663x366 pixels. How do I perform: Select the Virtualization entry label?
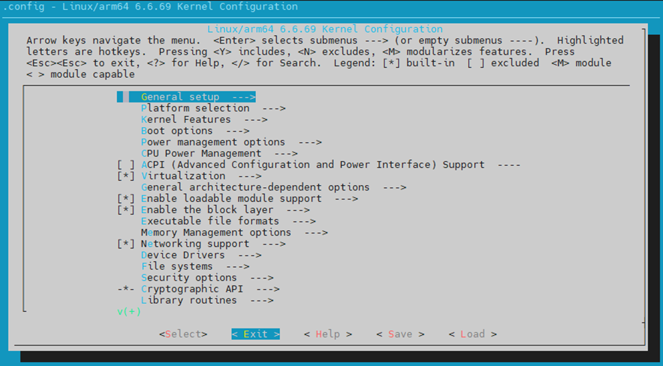tap(183, 176)
